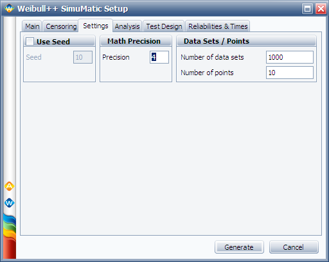This screenshot has width=329, height=262.
Task: Click the Precision input field
Action: 159,57
